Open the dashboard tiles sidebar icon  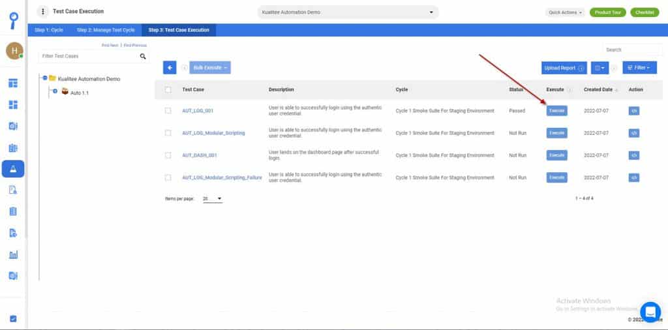pyautogui.click(x=13, y=105)
